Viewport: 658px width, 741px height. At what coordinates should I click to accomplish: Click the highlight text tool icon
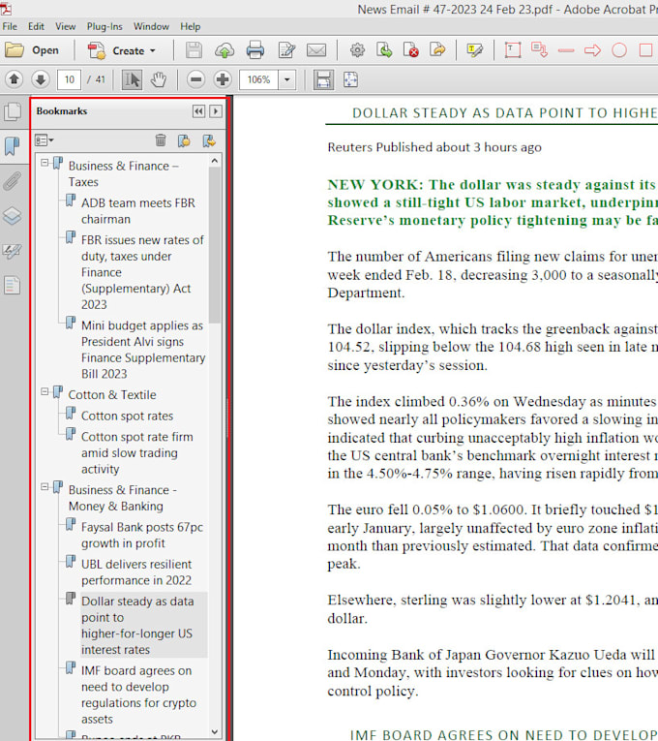pos(475,50)
